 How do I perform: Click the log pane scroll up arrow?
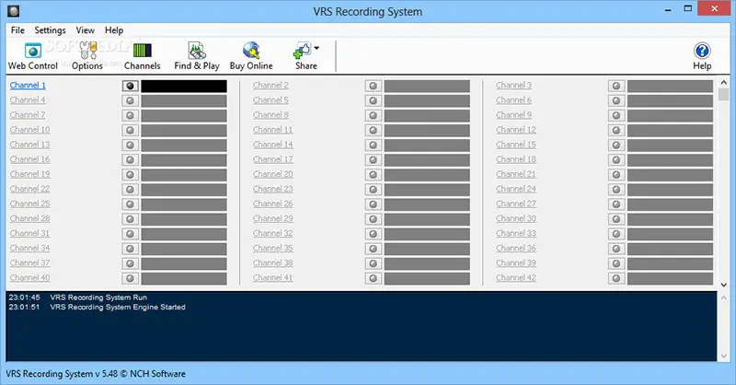coord(724,298)
